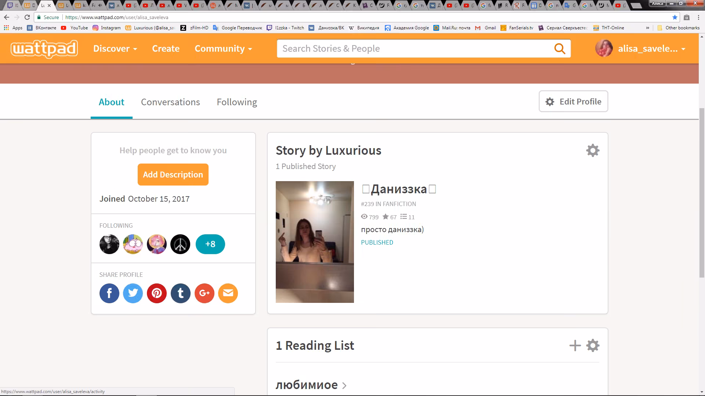Click the Wattpad logo
The width and height of the screenshot is (705, 396).
coord(44,49)
